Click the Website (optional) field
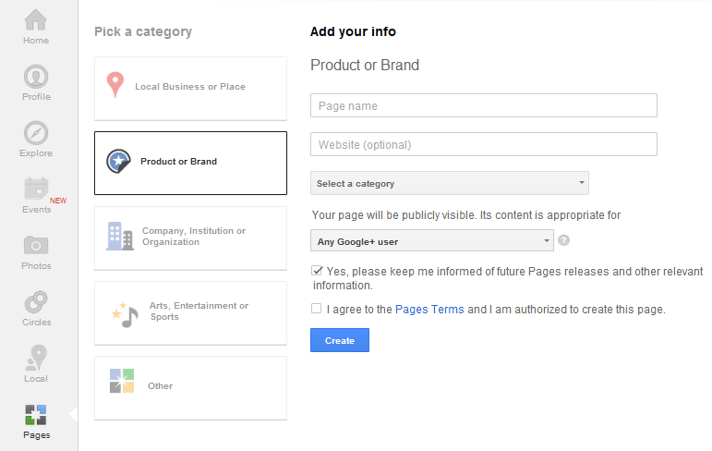 click(484, 144)
